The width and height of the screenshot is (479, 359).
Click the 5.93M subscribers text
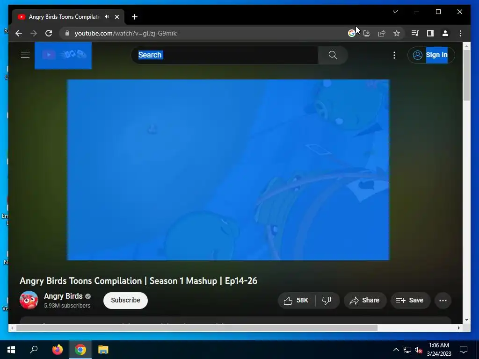(x=67, y=306)
